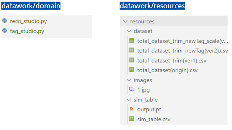The width and height of the screenshot is (232, 130).
Task: Click the CSV icon of total_dataset_trim(ver1).csv
Action: [x=132, y=60]
